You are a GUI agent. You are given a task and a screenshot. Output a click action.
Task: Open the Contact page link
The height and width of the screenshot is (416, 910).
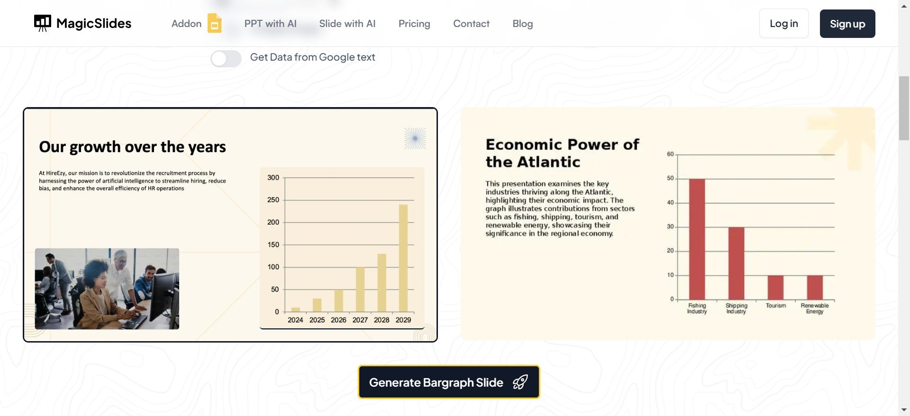tap(471, 24)
